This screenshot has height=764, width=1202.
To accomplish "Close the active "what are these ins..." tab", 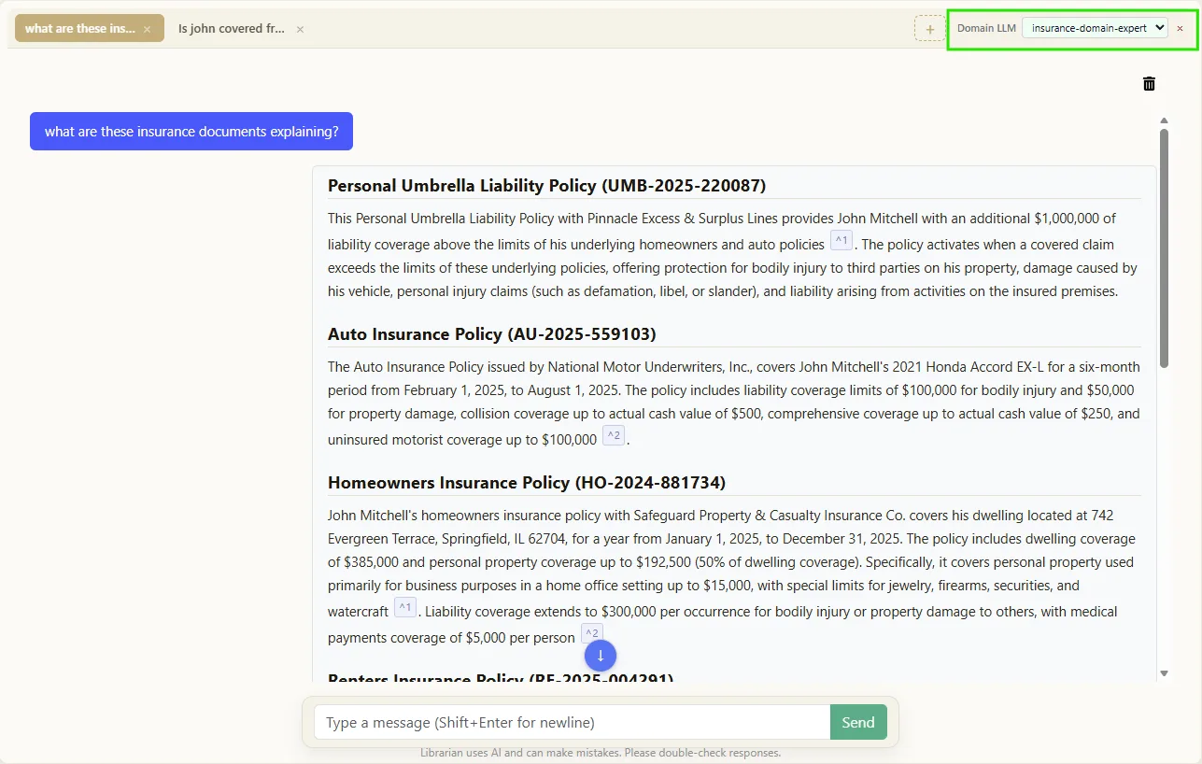I will point(147,28).
